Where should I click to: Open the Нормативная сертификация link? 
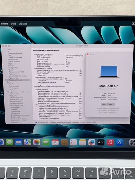tap(108, 108)
